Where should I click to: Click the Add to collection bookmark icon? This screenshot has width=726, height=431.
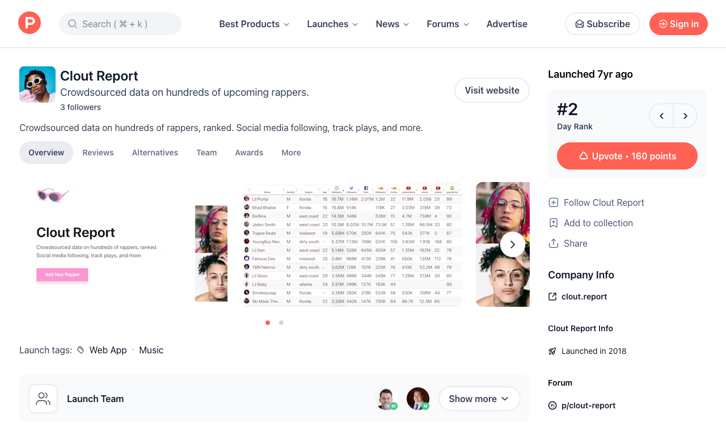click(x=554, y=223)
